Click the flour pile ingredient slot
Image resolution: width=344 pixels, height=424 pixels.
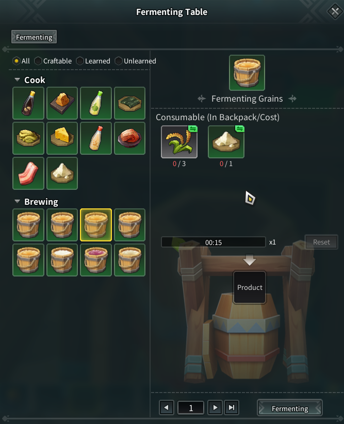[226, 142]
